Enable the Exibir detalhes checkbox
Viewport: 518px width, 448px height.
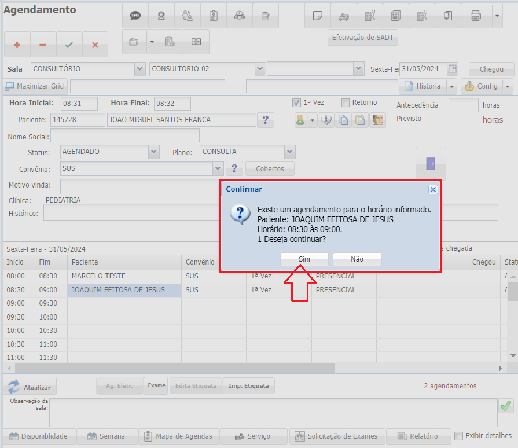point(458,436)
